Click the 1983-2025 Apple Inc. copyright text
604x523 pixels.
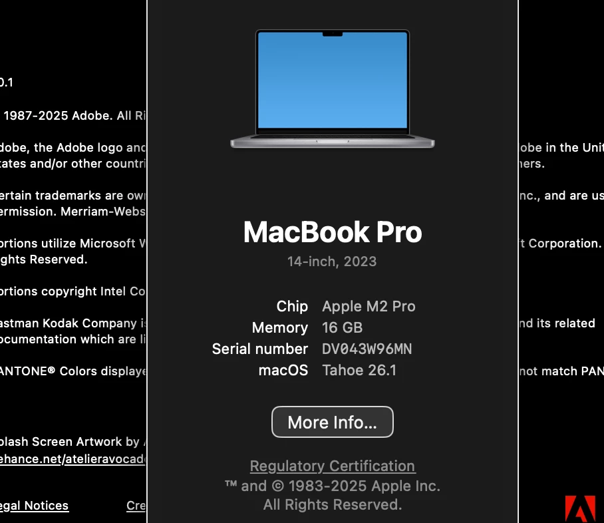coord(333,486)
